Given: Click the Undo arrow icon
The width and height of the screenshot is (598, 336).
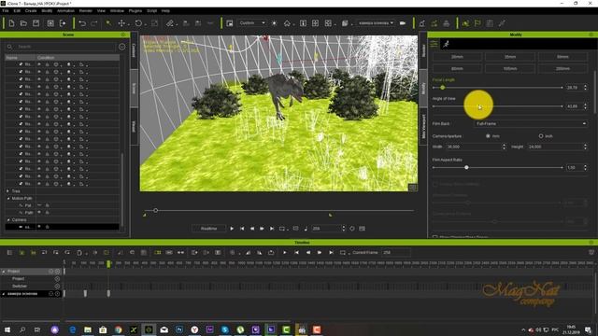Looking at the screenshot, I should [82, 23].
